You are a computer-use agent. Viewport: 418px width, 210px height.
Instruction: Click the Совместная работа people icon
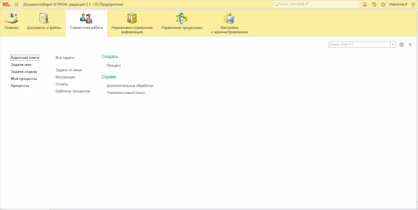pyautogui.click(x=86, y=18)
